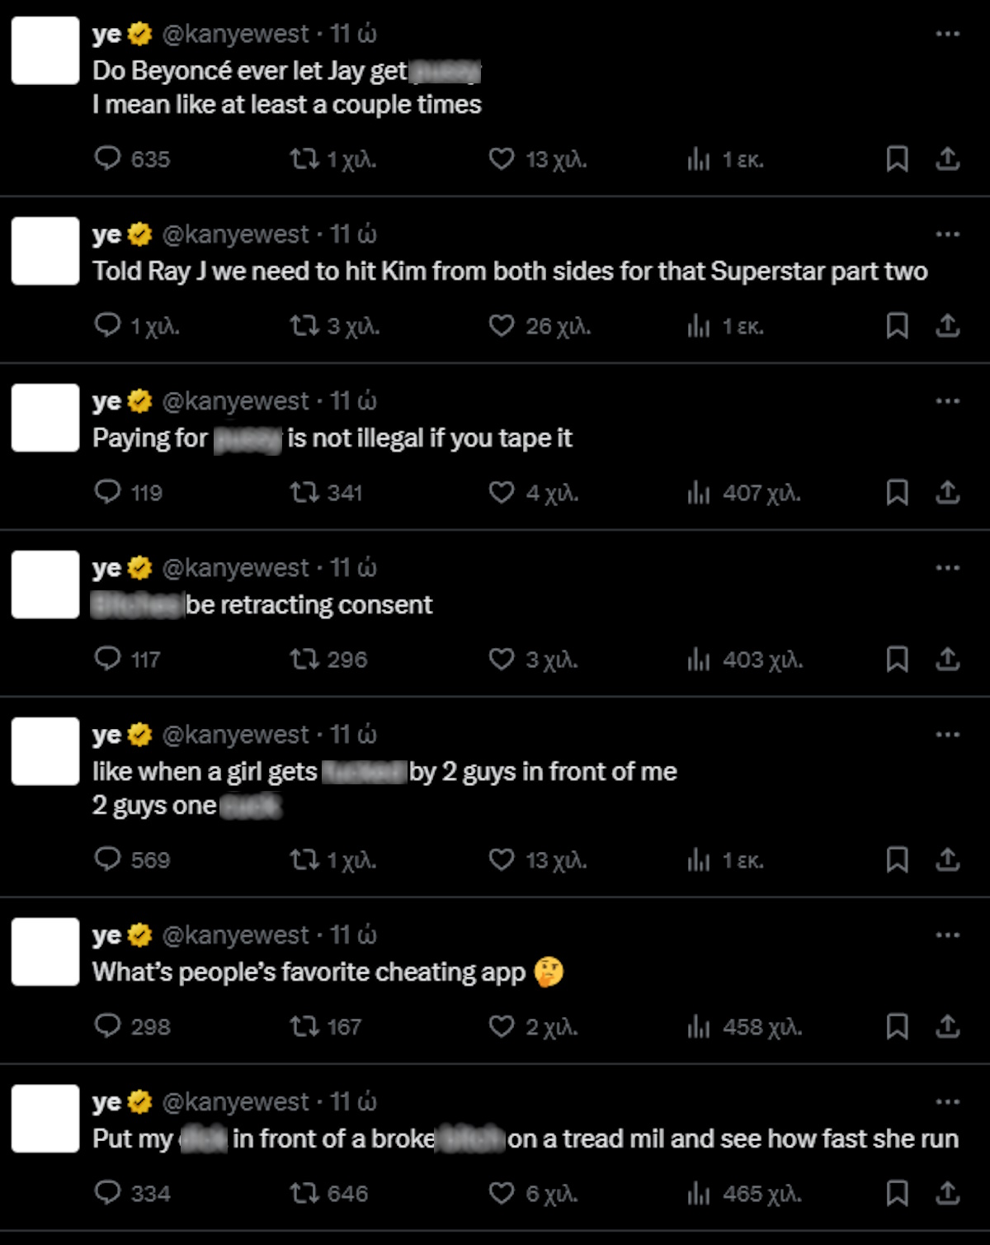The image size is (990, 1245).
Task: Bookmark the Beyoncé tweet
Action: 897,159
